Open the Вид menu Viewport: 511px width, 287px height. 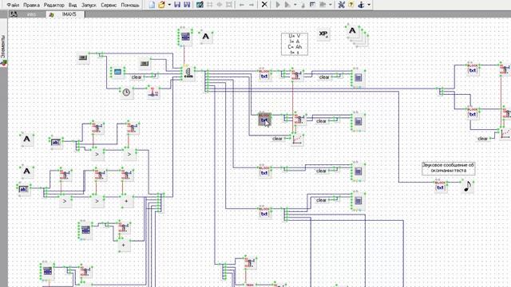pos(73,5)
